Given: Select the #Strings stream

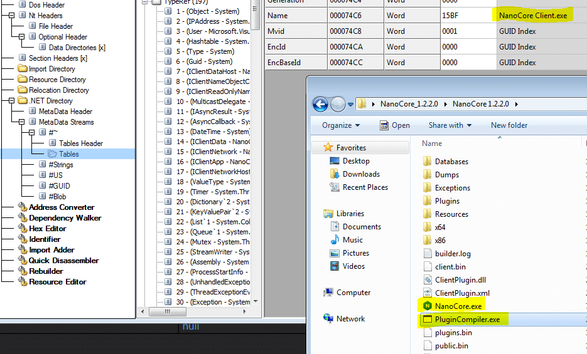Looking at the screenshot, I should tap(61, 165).
